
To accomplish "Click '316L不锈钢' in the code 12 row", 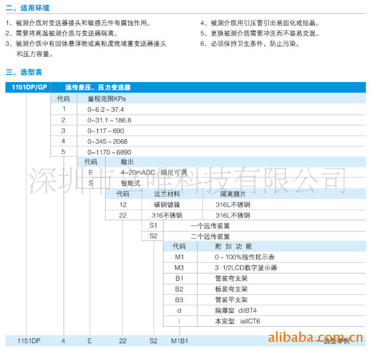I will click(x=233, y=205).
